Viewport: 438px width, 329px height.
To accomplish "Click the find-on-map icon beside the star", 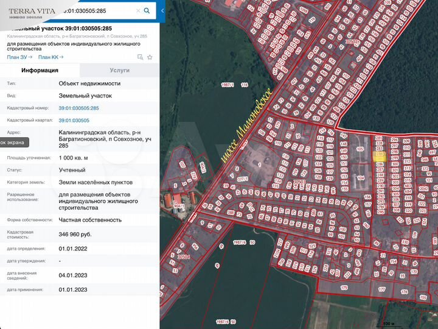I will point(140,57).
